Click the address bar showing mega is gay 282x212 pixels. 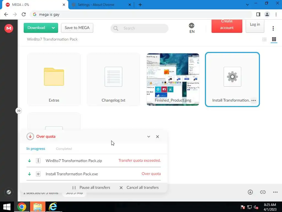click(141, 14)
